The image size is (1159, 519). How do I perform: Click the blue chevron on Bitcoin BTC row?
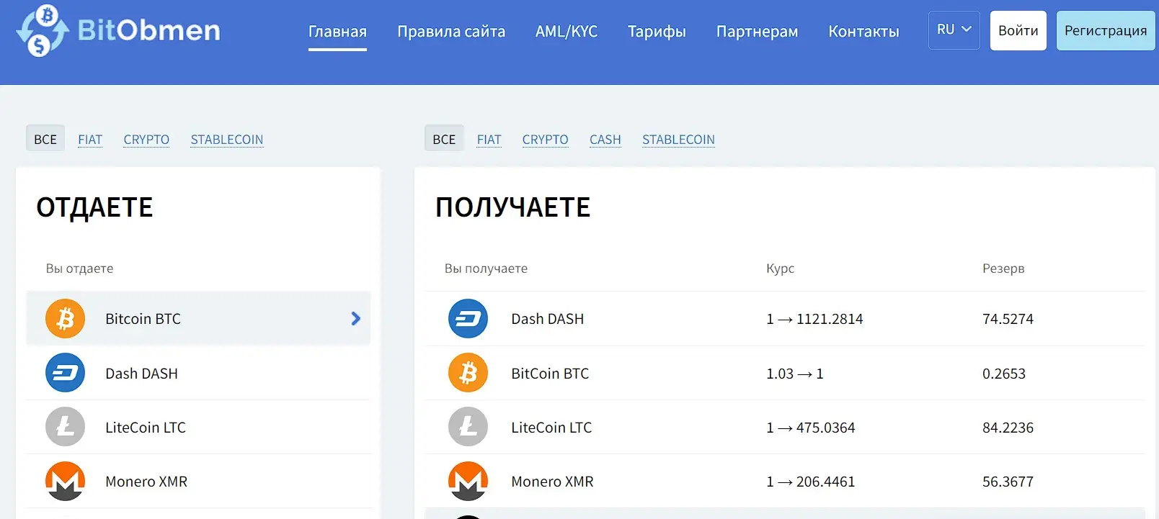355,318
